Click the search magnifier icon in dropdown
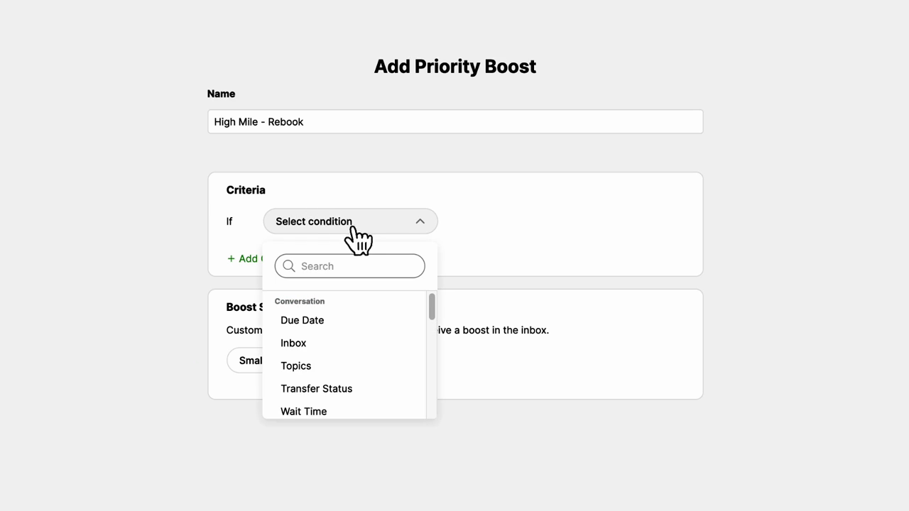909x511 pixels. [x=289, y=265]
